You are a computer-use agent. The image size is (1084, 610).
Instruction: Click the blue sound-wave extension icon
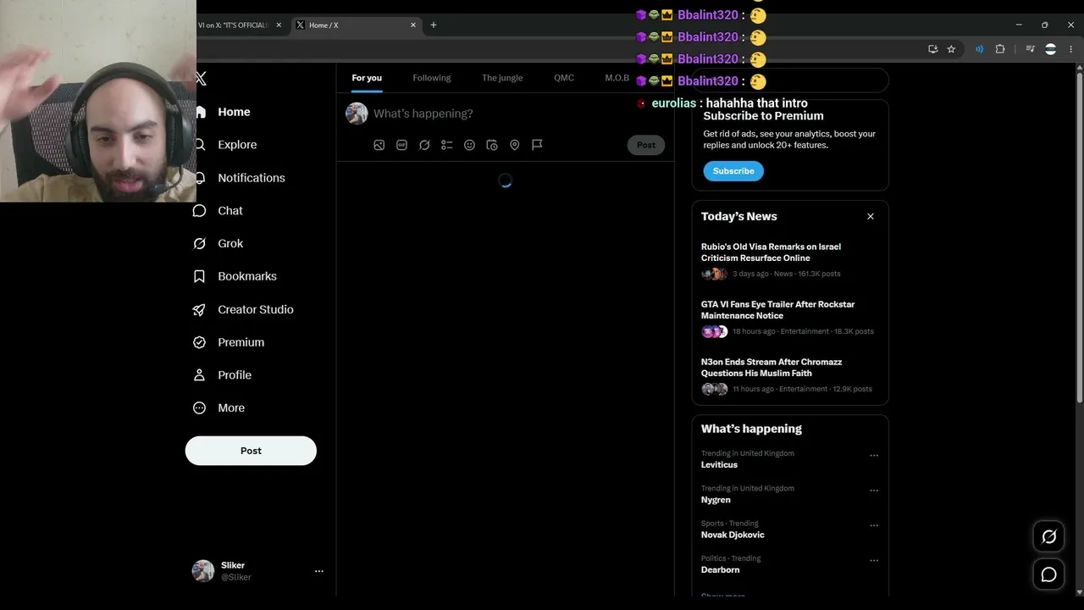coord(979,49)
